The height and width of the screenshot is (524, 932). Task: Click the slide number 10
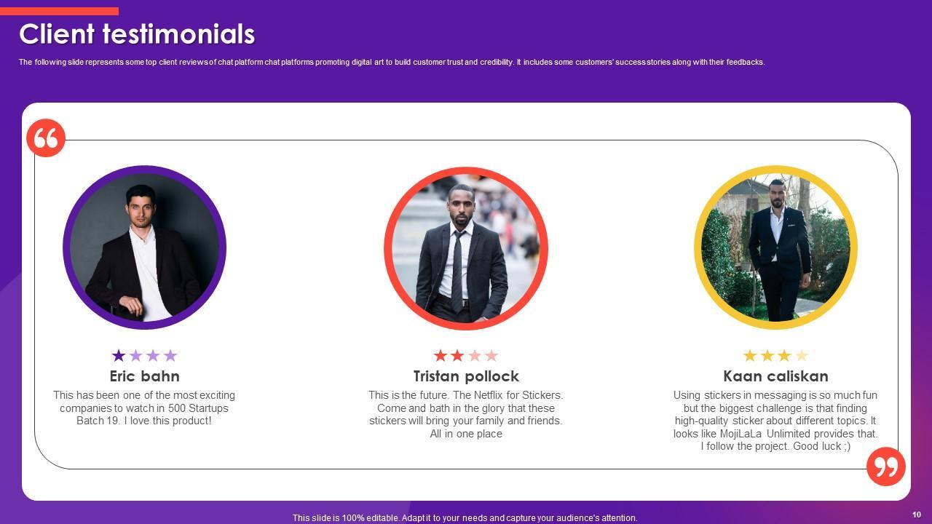point(917,515)
